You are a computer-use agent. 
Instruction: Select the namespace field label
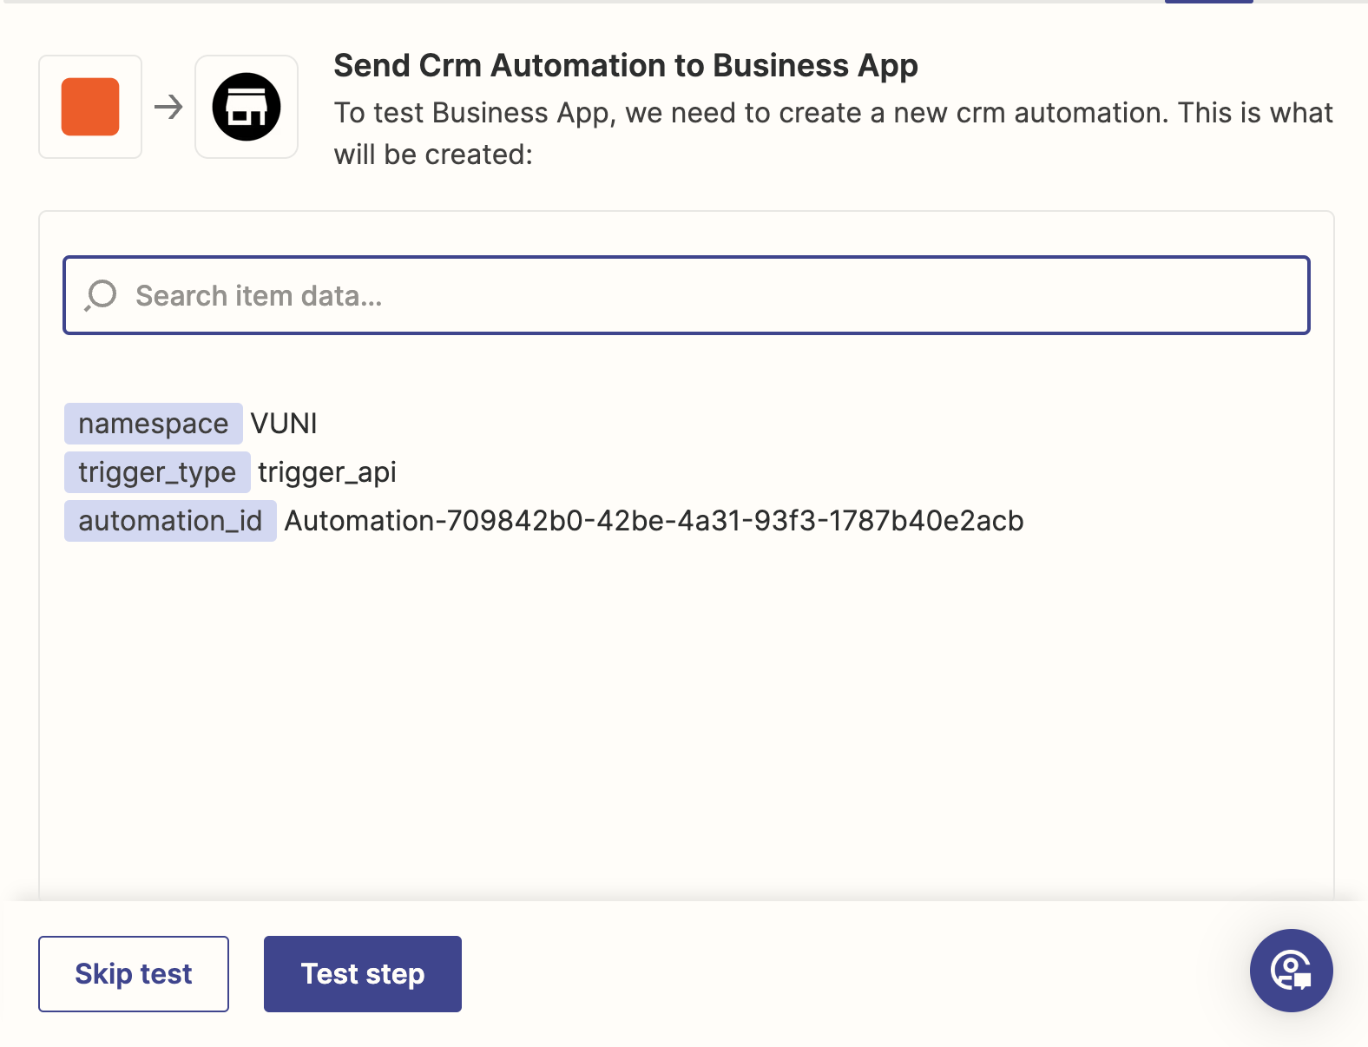[x=153, y=424]
